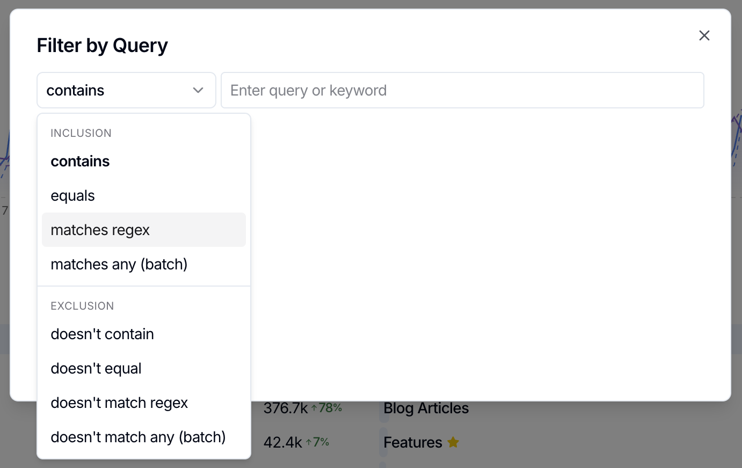Select the "equals" filter option
The width and height of the screenshot is (742, 468).
coord(72,195)
